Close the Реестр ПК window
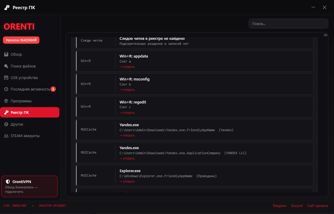Image resolution: width=334 pixels, height=214 pixels. [x=325, y=7]
